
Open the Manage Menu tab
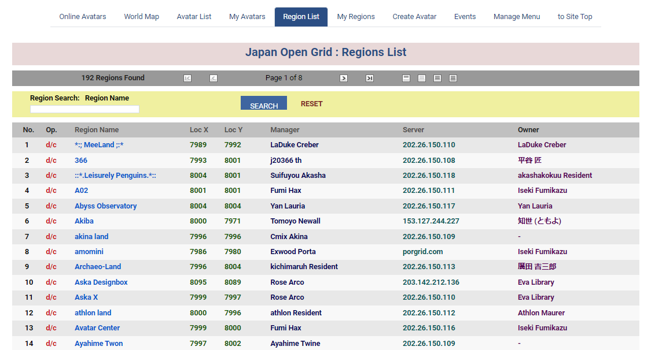click(x=517, y=17)
